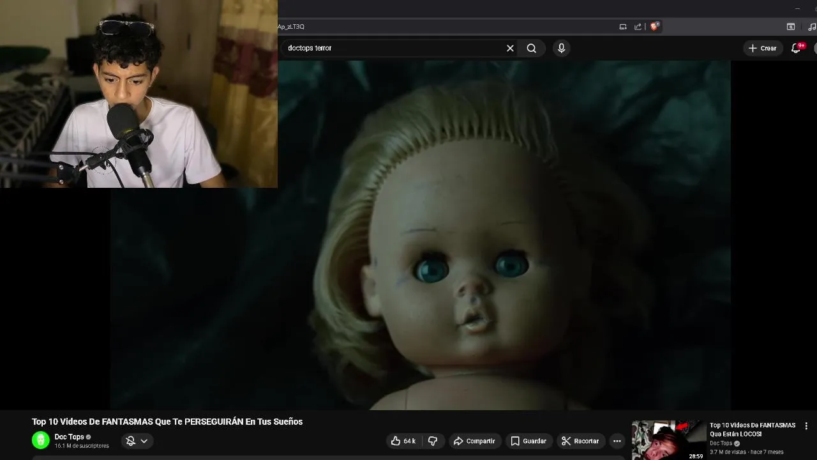Open the Doc Tops channel avatar
Screen dimensions: 817x460
tap(41, 440)
